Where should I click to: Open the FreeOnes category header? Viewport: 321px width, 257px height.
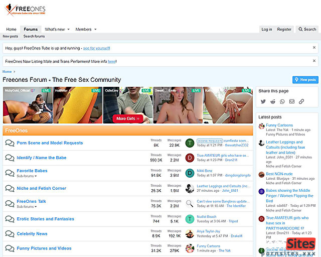pyautogui.click(x=17, y=131)
